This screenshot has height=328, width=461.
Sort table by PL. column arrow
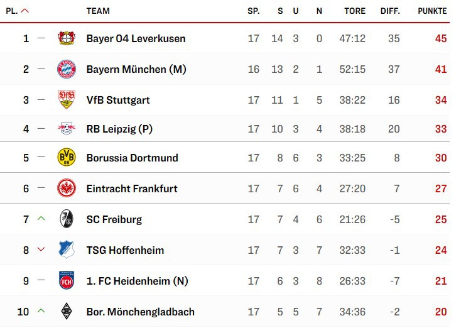coord(24,11)
